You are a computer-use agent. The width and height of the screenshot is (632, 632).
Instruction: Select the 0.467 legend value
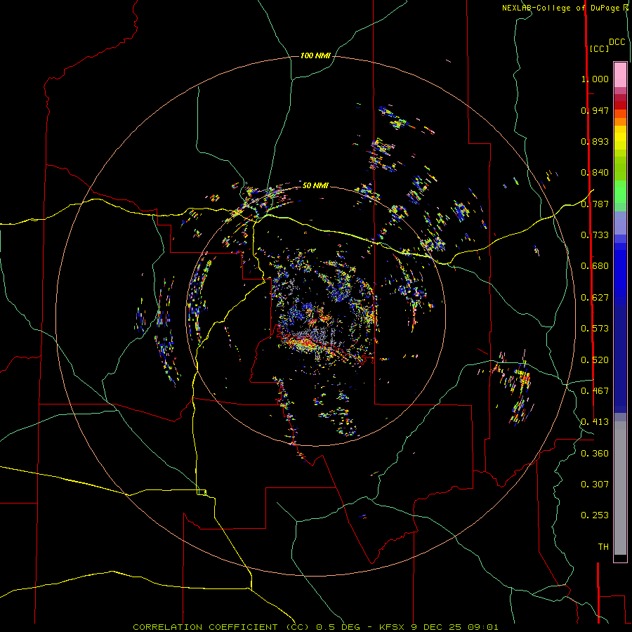[x=595, y=391]
